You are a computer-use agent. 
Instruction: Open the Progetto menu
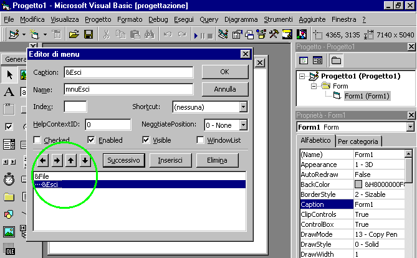coord(98,19)
